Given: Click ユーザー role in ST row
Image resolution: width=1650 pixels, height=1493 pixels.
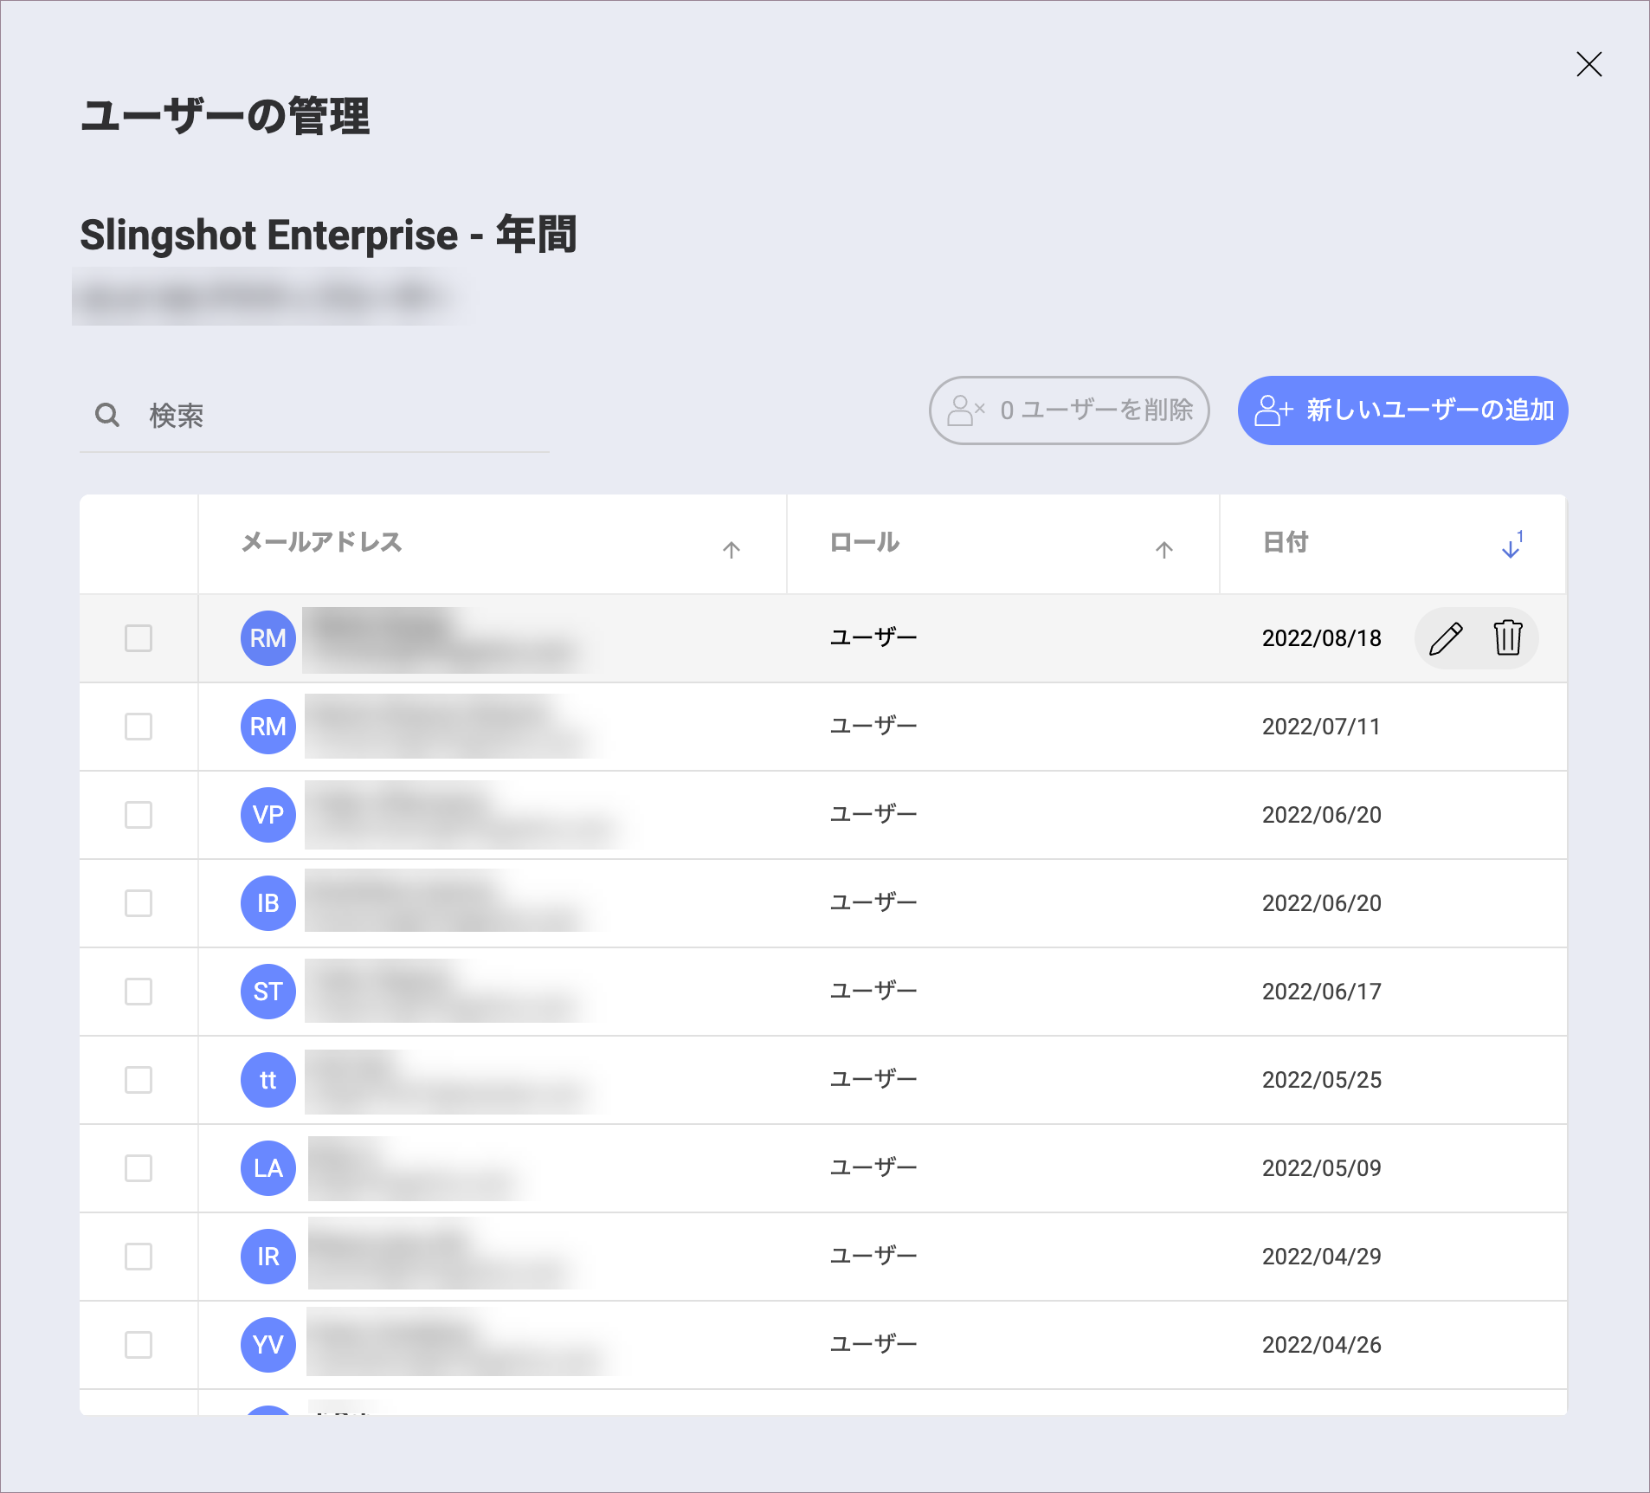Looking at the screenshot, I should point(873,992).
